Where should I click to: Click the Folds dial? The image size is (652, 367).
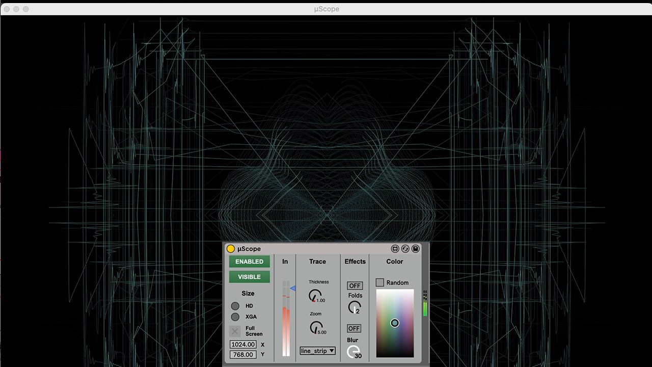pyautogui.click(x=355, y=307)
